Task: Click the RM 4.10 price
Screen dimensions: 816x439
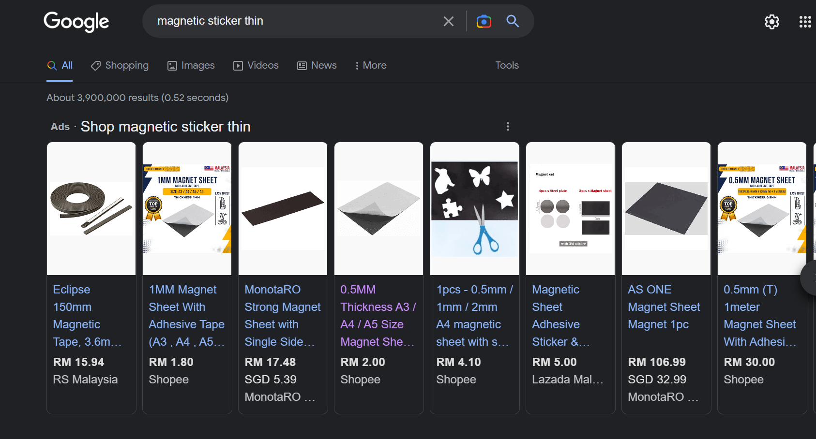Action: [458, 362]
